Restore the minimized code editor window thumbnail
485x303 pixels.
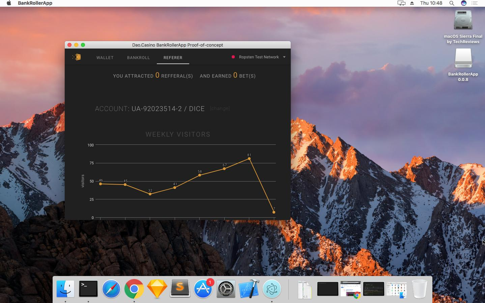(373, 289)
